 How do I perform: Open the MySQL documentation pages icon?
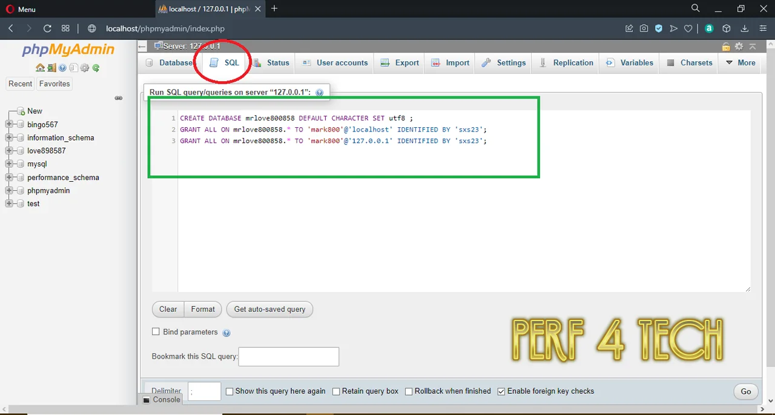click(73, 68)
